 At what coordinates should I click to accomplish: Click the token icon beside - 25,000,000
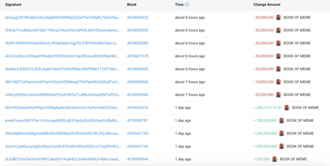click(278, 95)
